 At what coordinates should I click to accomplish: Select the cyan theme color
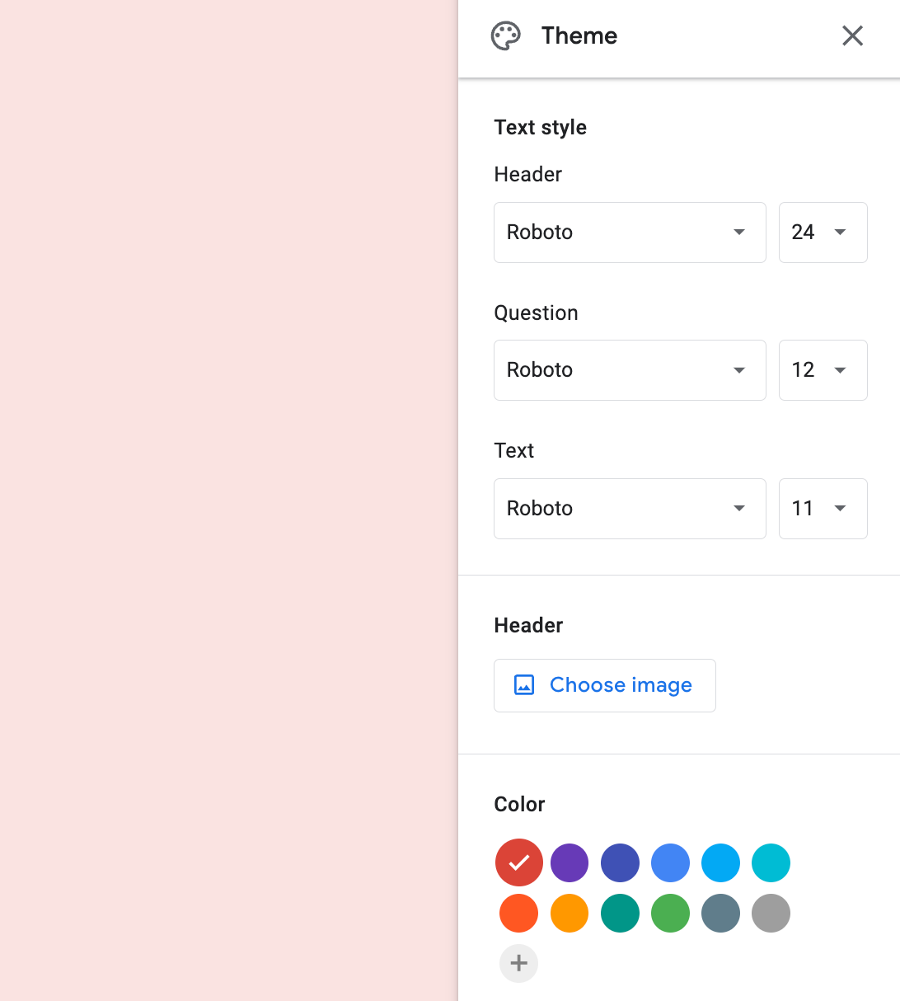[x=771, y=863]
